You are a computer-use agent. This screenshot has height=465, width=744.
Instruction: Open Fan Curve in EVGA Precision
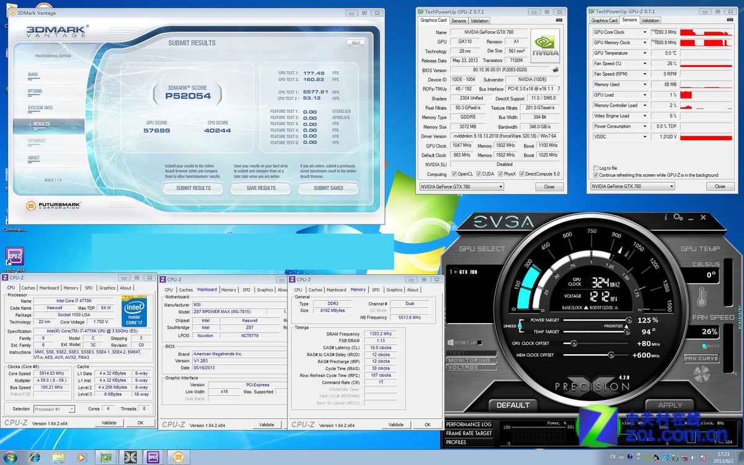coord(701,358)
